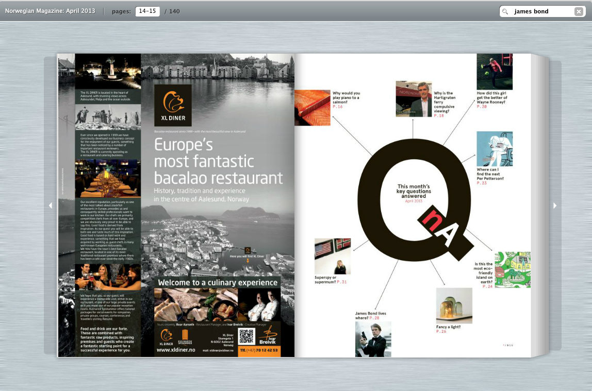The width and height of the screenshot is (592, 391).
Task: Click the glass lamps photo above 'Fancy a light?'
Action: pyautogui.click(x=454, y=305)
